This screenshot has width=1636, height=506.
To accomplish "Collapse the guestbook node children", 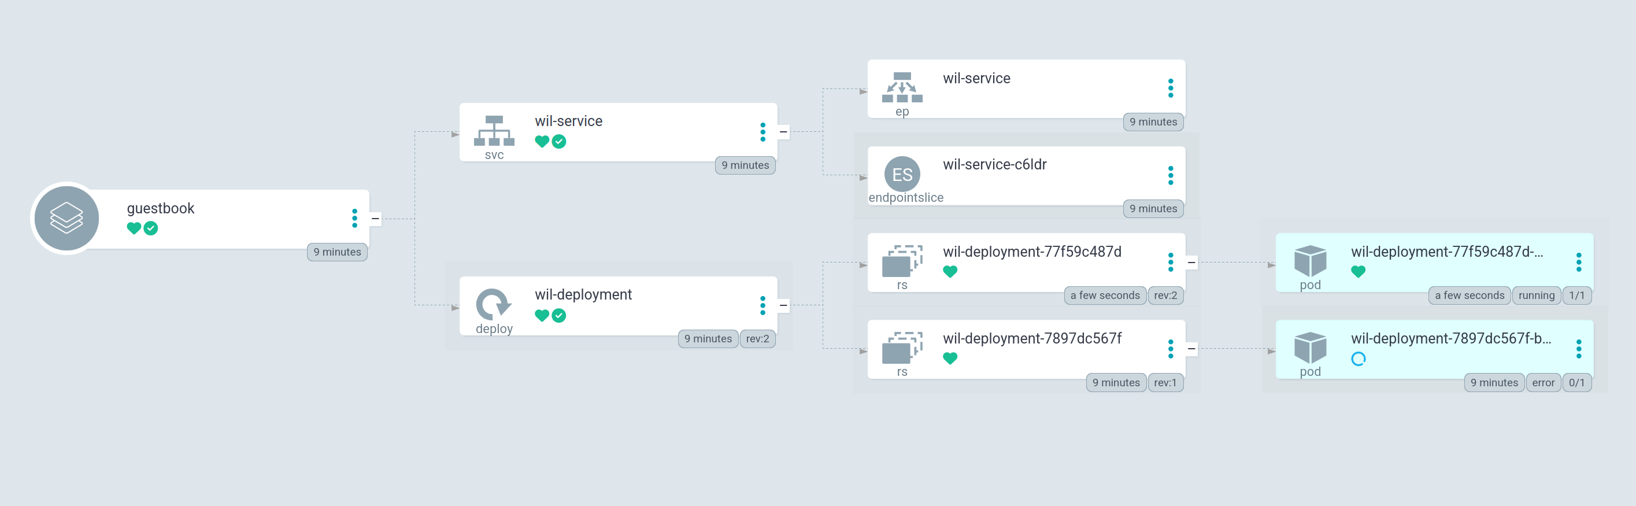I will click(x=375, y=219).
